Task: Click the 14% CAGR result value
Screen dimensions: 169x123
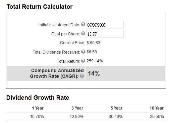Action: [94, 73]
